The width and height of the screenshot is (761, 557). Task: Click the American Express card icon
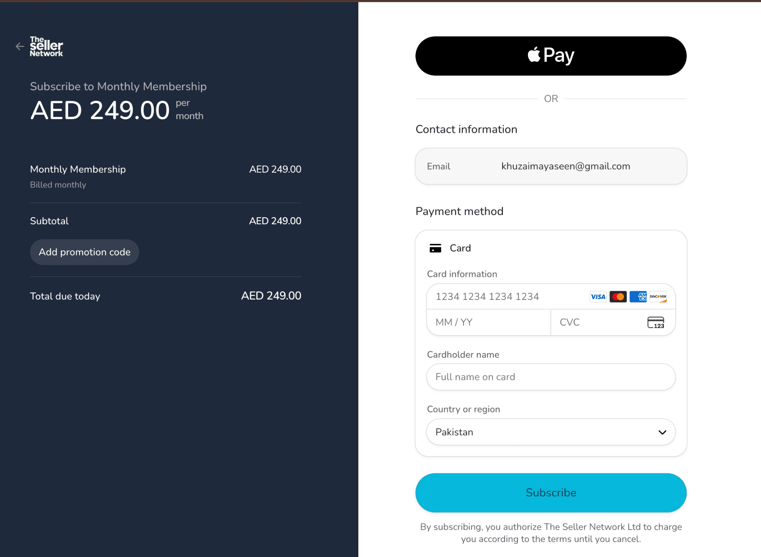[x=638, y=297]
